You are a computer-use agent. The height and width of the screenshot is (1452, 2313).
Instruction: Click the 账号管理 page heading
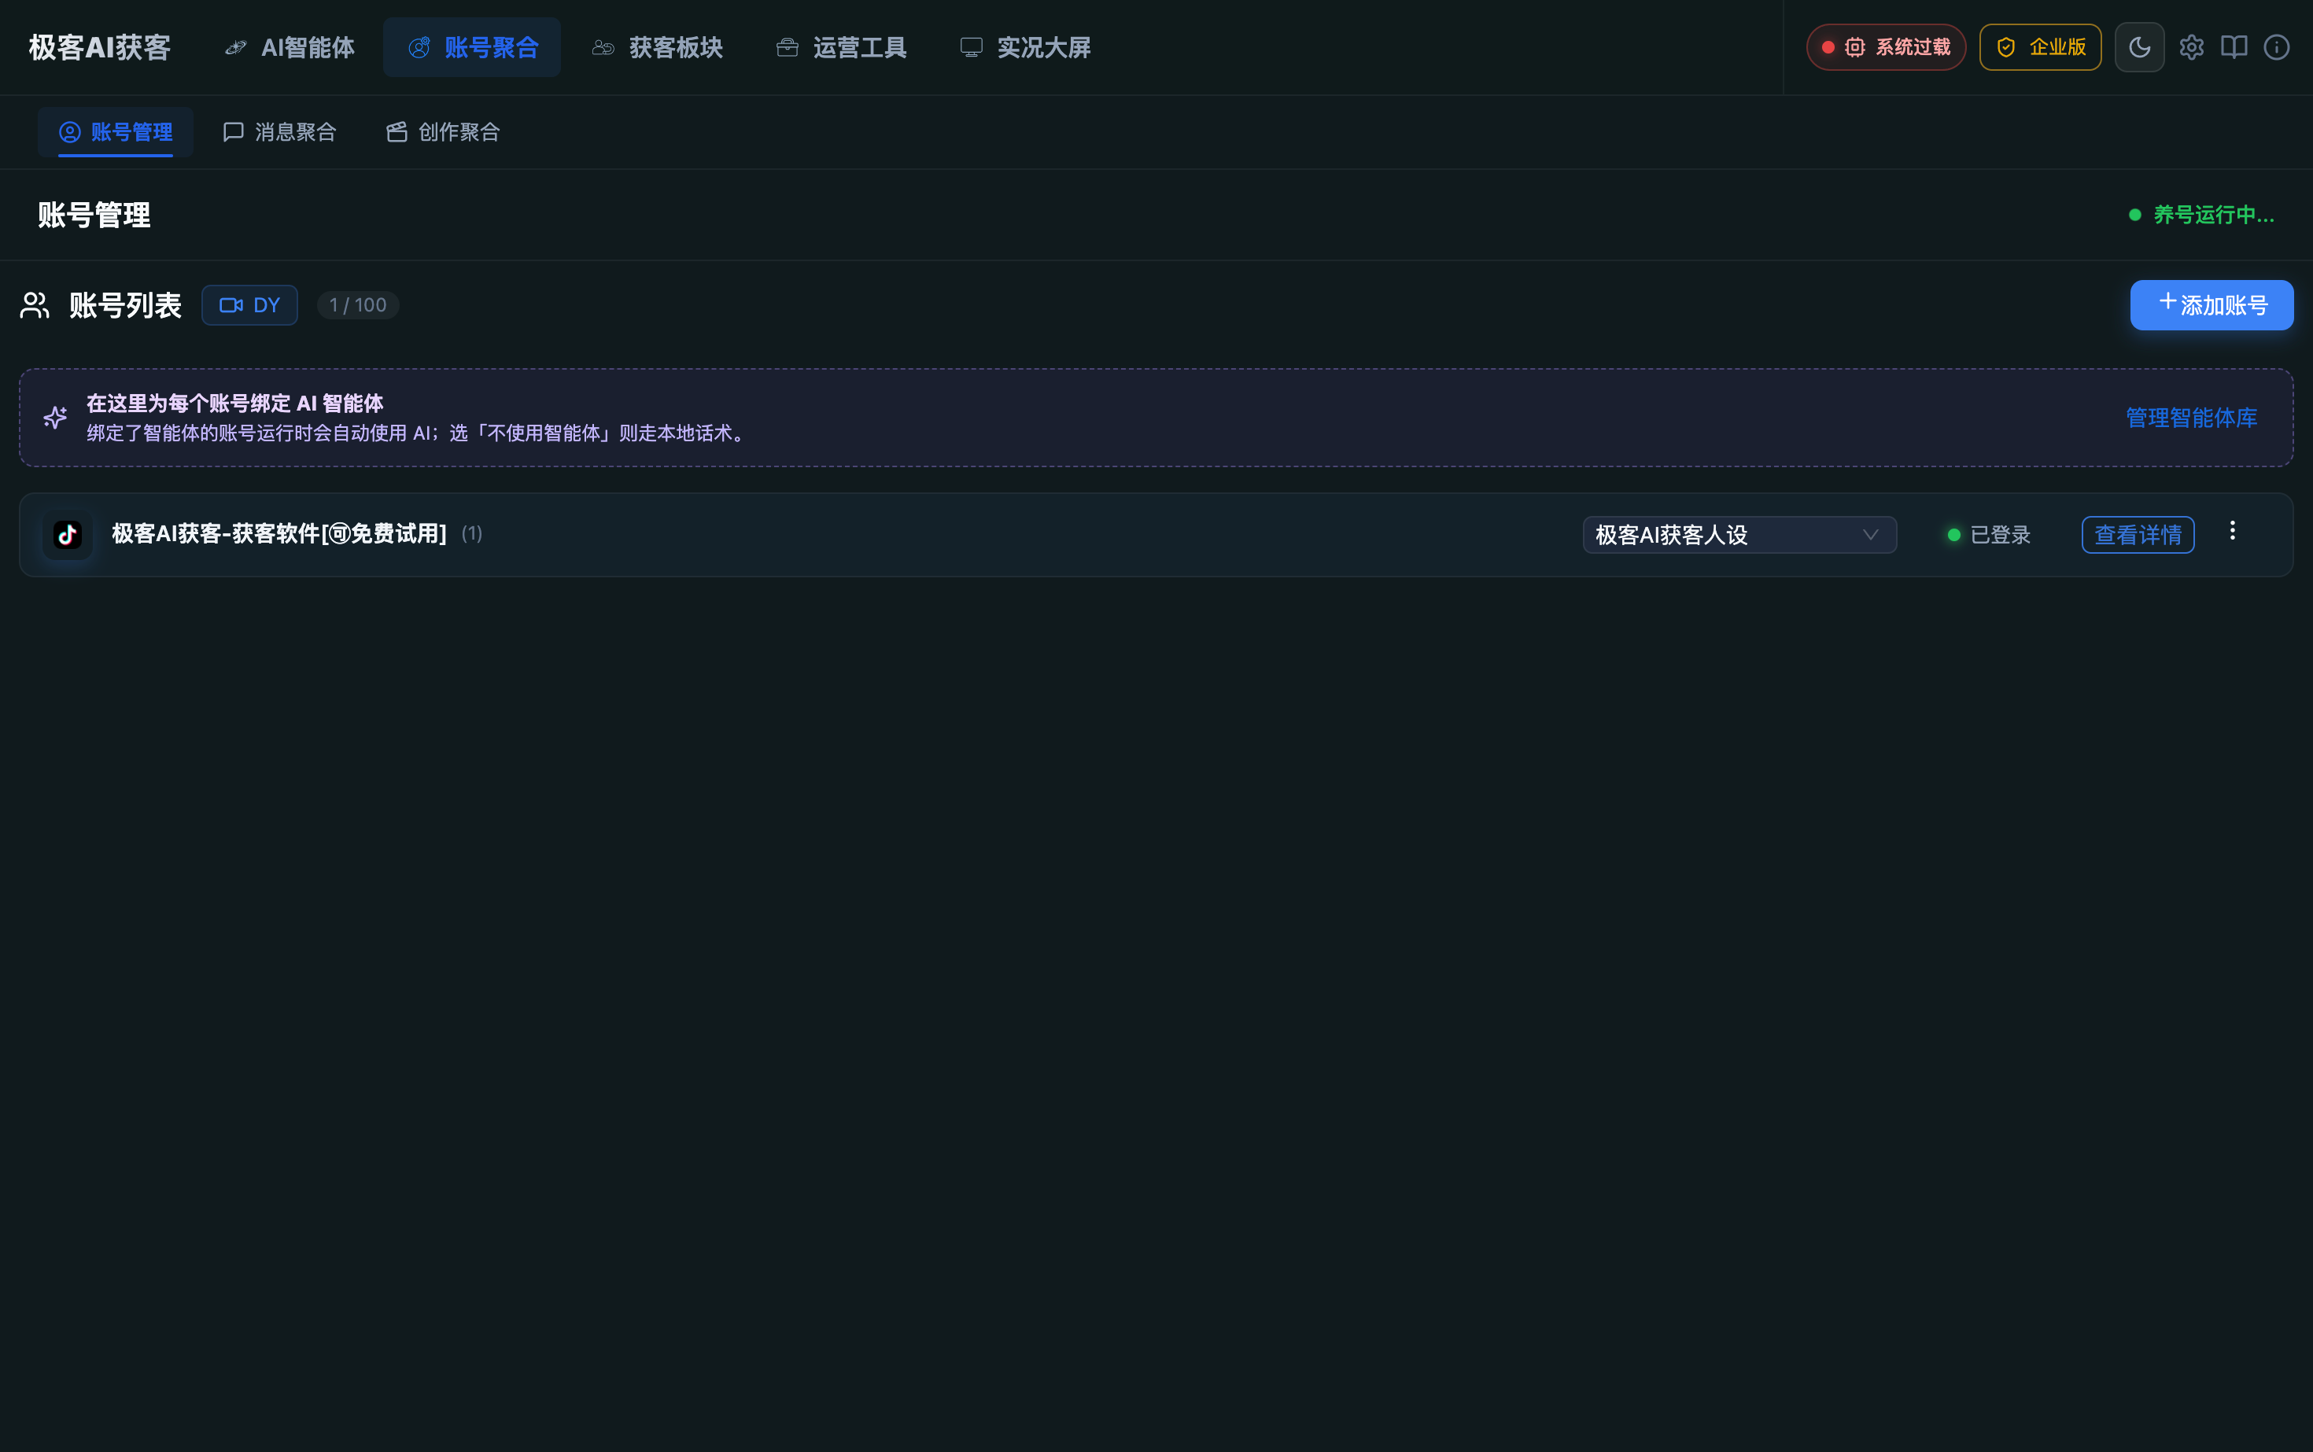pos(94,215)
